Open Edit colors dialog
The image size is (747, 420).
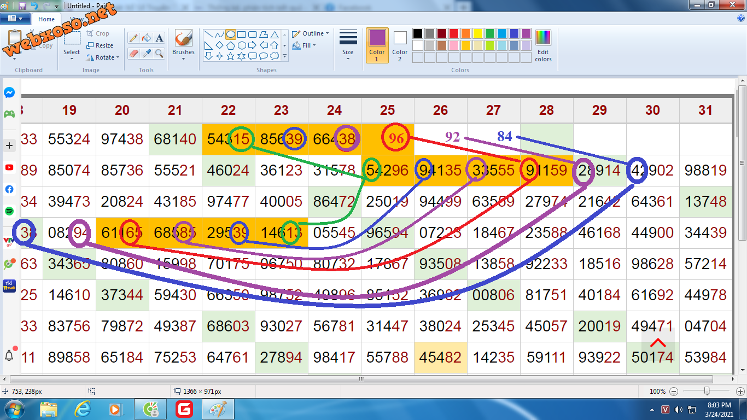543,45
